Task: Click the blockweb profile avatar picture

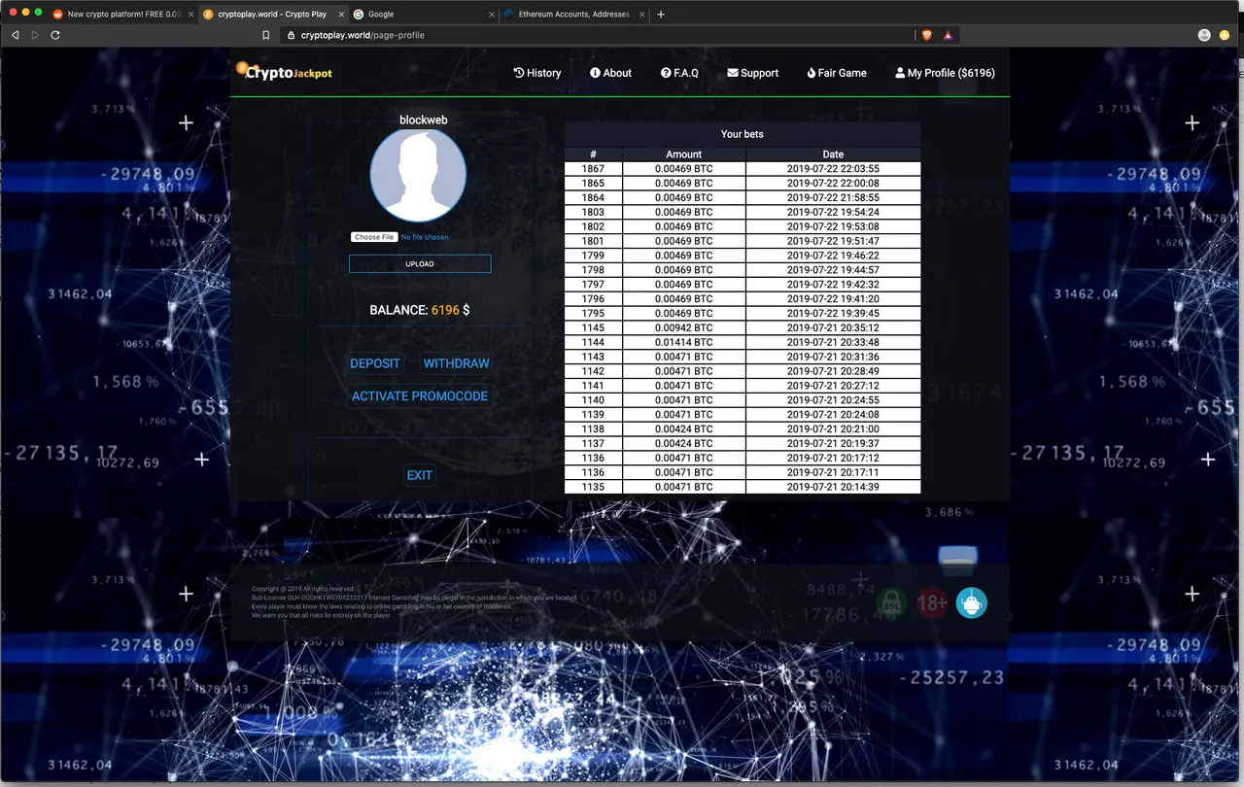Action: click(419, 175)
